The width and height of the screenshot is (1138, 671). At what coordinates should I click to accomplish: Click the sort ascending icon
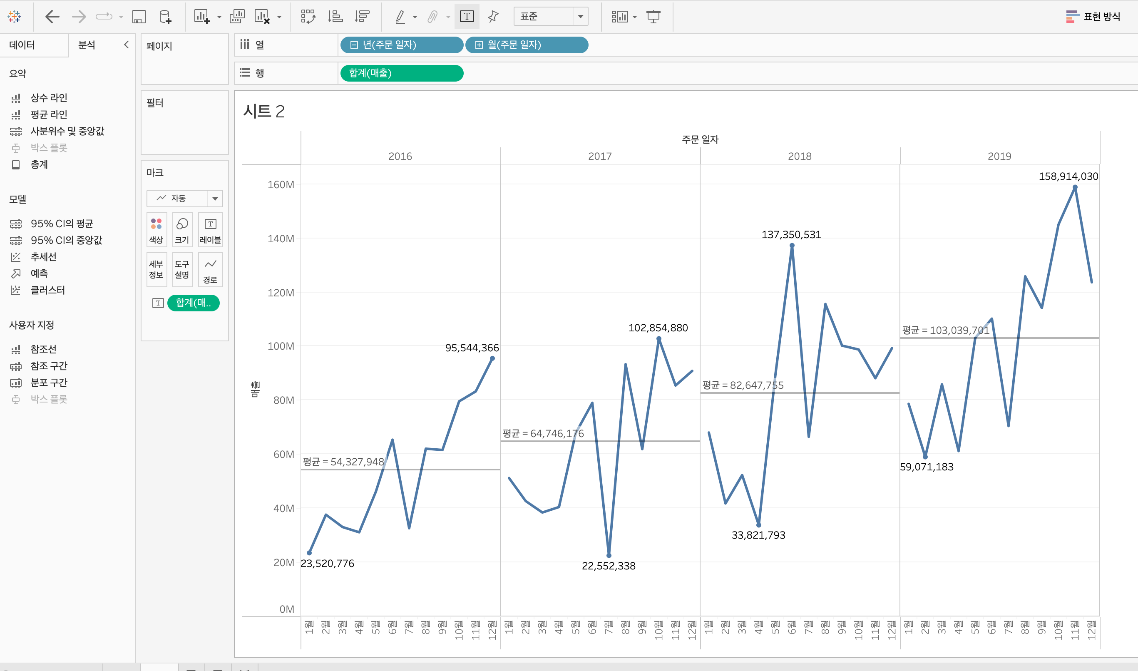[x=335, y=17]
